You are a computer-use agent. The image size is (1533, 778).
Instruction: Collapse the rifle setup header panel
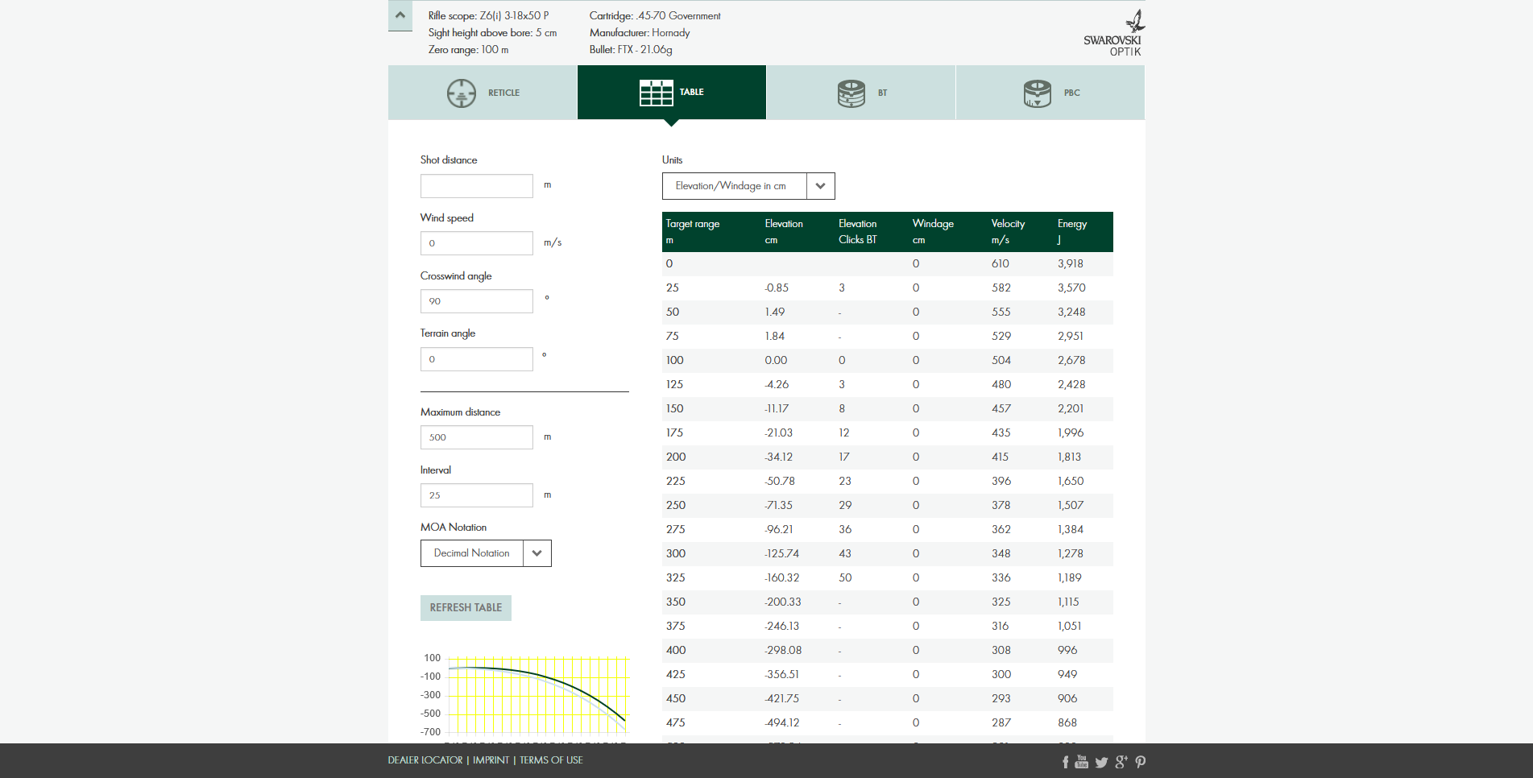pos(400,15)
